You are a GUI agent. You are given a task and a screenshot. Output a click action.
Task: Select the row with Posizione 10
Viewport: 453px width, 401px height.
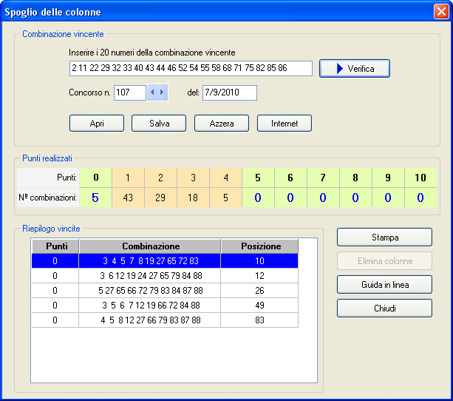(164, 261)
